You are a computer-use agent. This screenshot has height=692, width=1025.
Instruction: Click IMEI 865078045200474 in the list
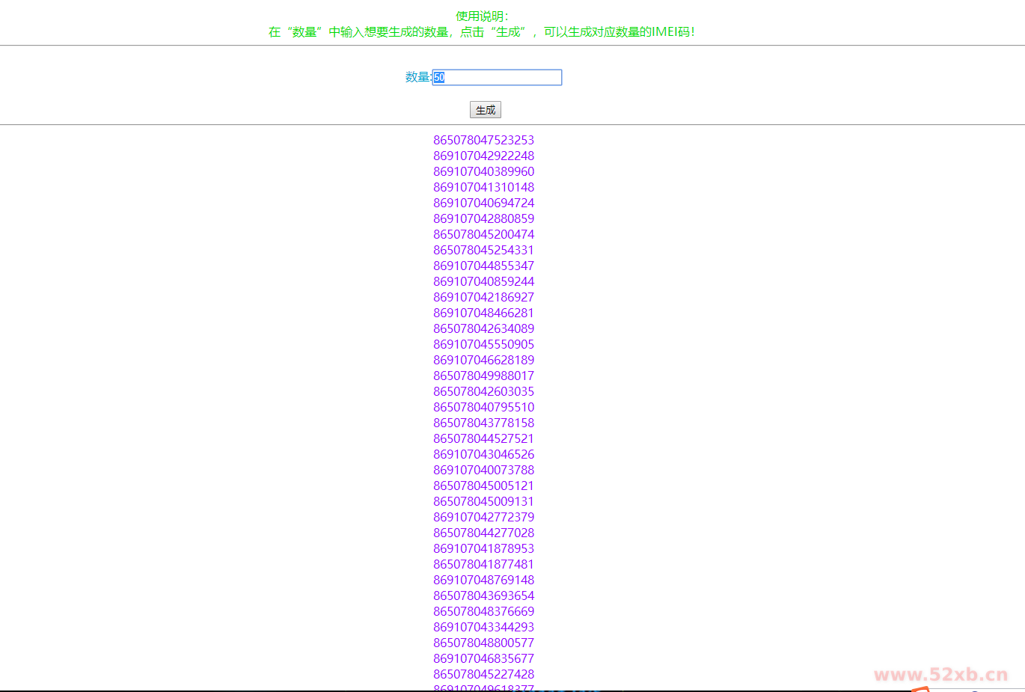click(483, 234)
